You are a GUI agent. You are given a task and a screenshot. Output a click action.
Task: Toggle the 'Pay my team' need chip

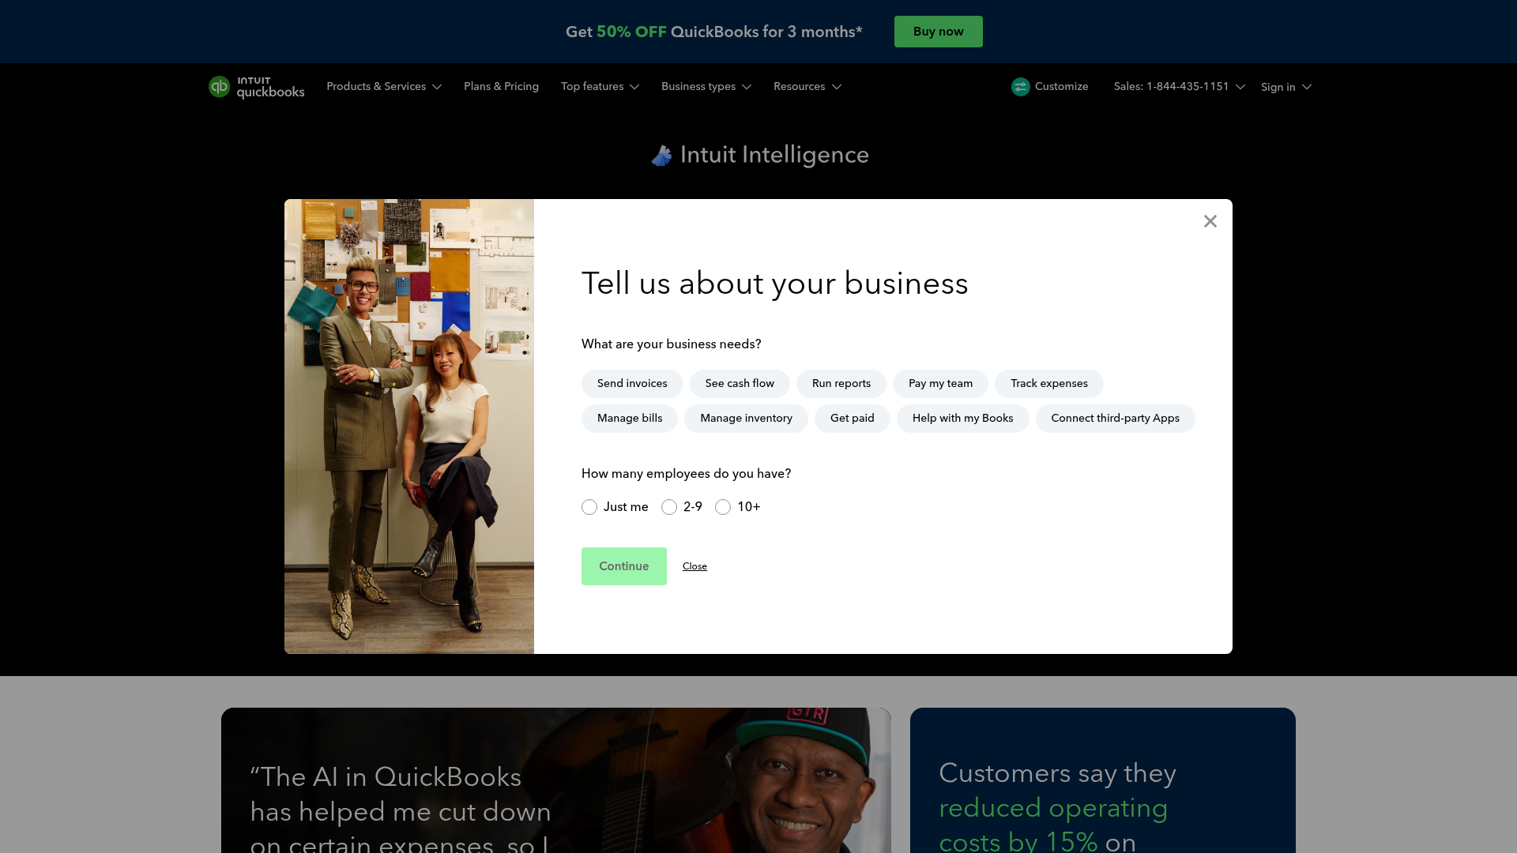tap(940, 384)
